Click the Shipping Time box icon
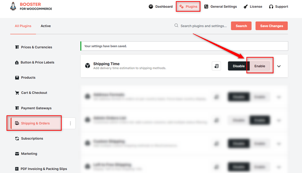The image size is (302, 173). point(88,66)
